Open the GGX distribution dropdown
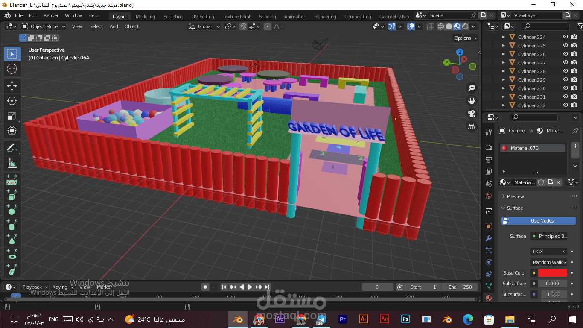Viewport: 583px width, 328px height. coord(549,252)
